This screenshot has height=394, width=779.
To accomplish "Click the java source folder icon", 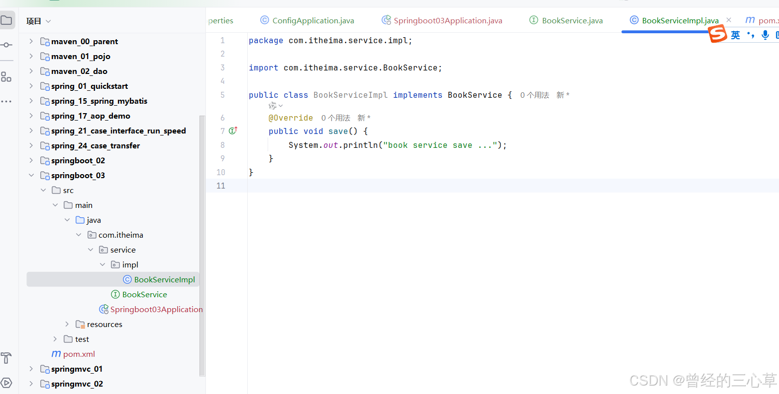I will pos(80,220).
